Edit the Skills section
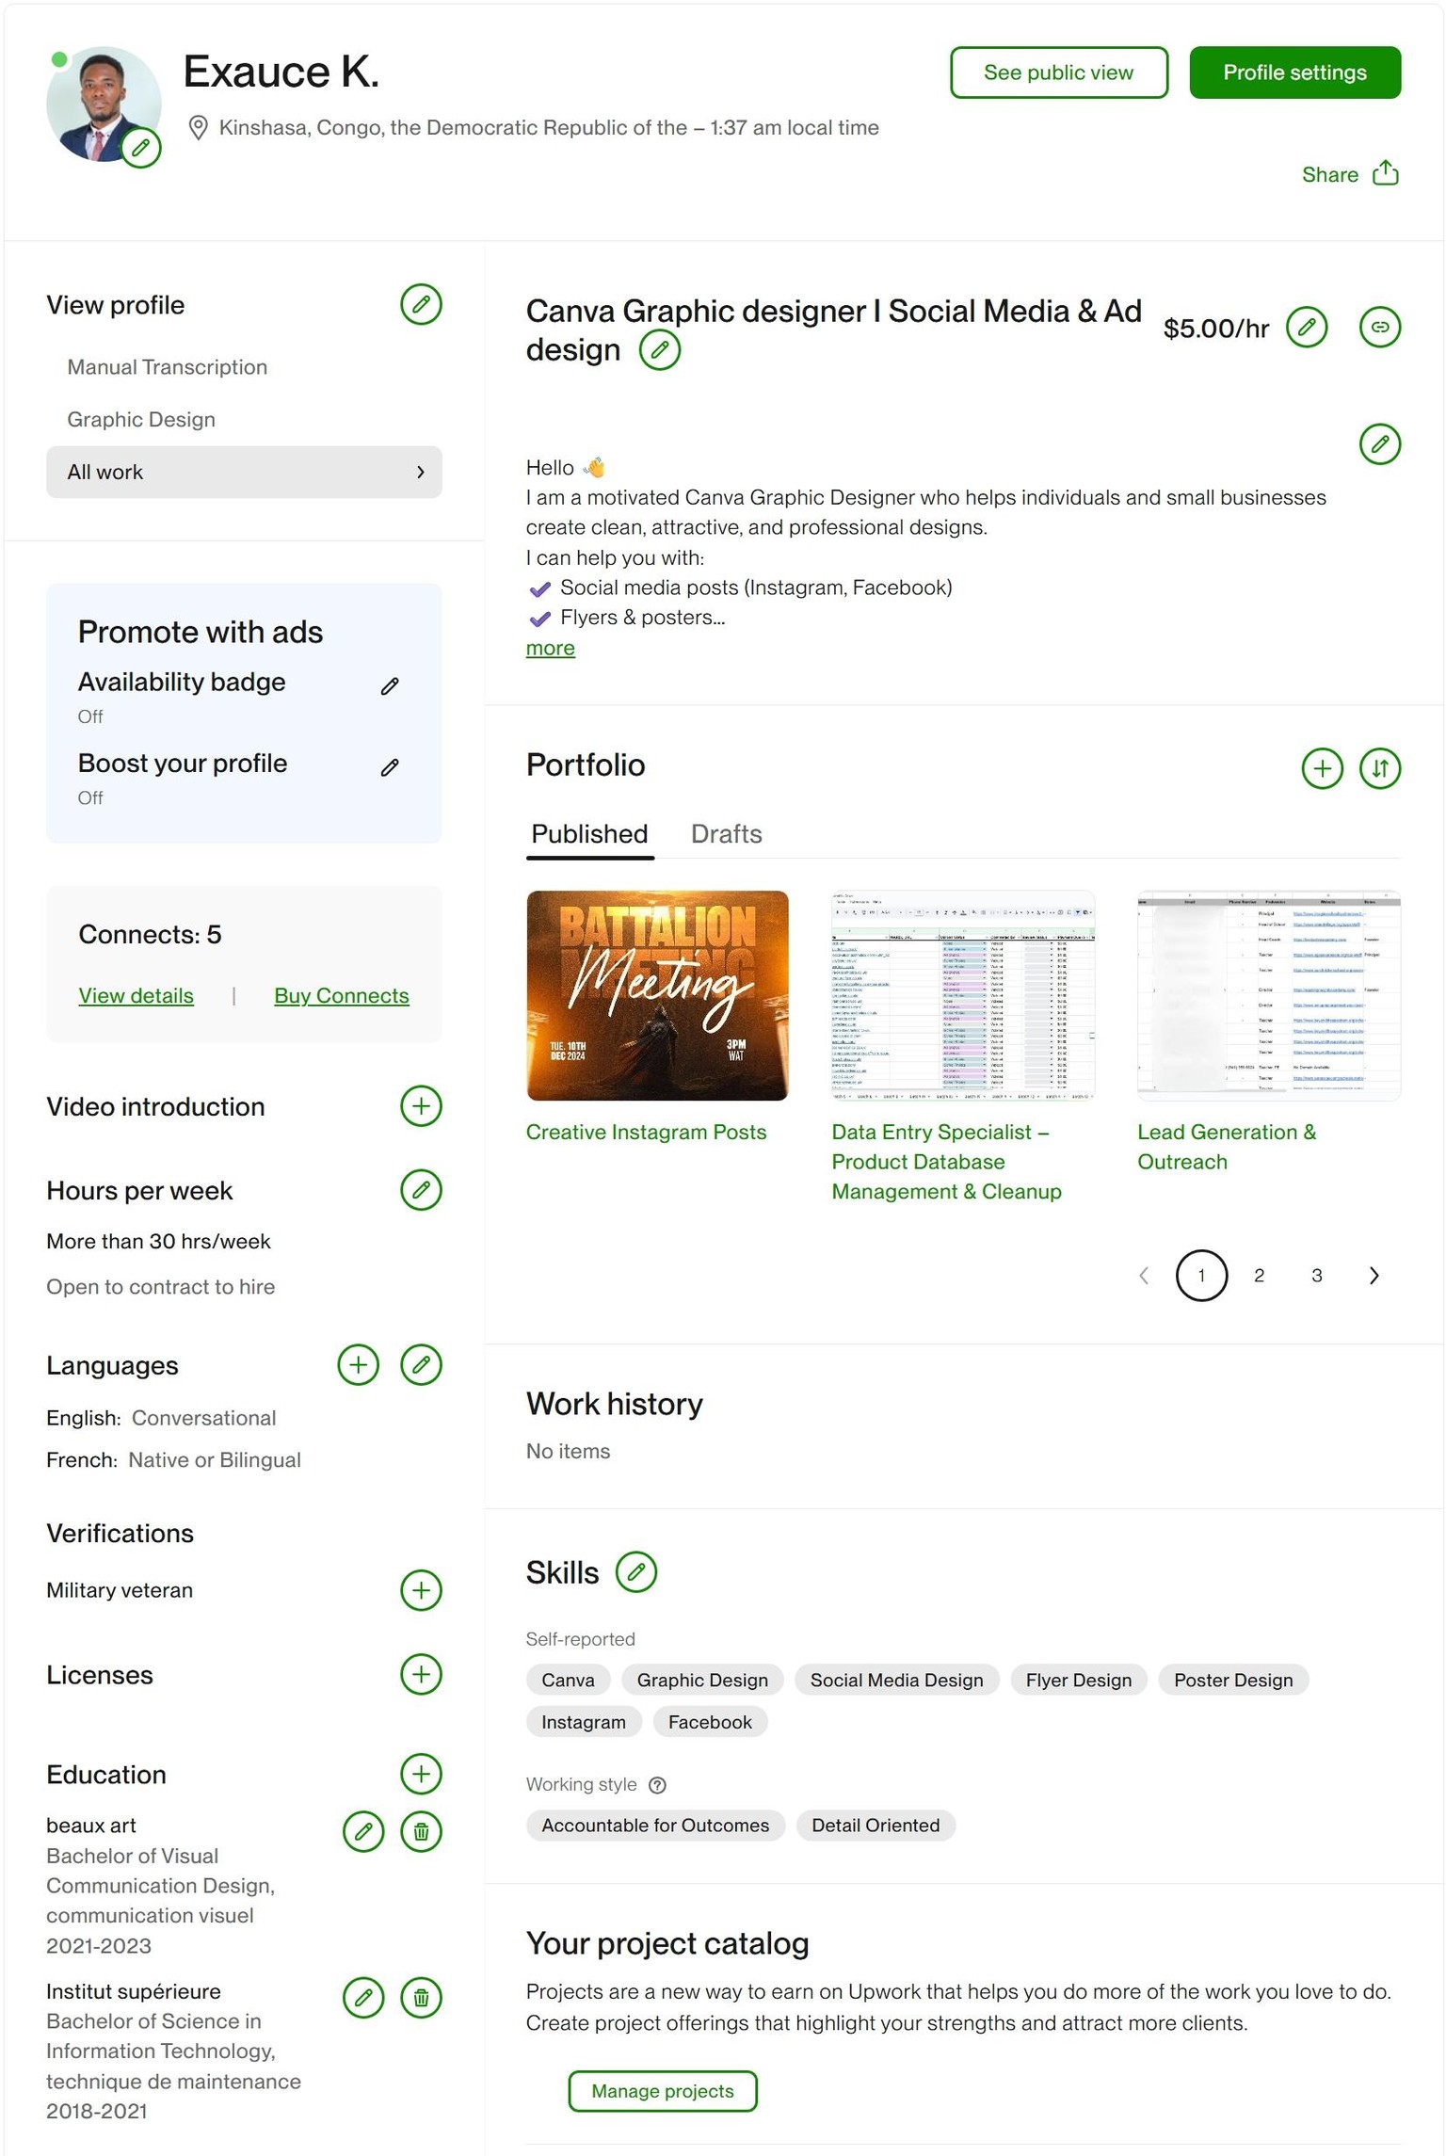1446x2156 pixels. 636,1571
